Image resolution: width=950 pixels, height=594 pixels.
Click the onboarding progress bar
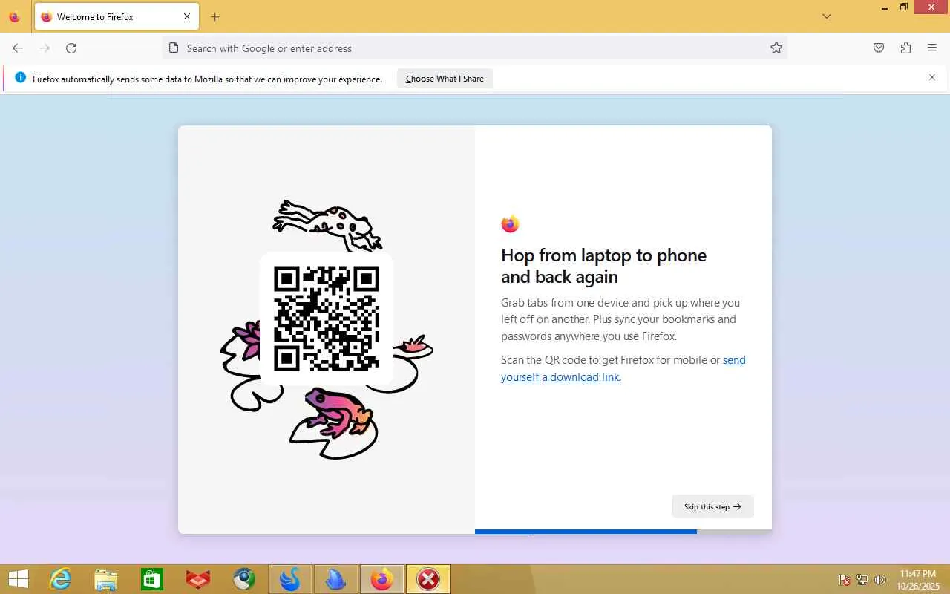[623, 532]
